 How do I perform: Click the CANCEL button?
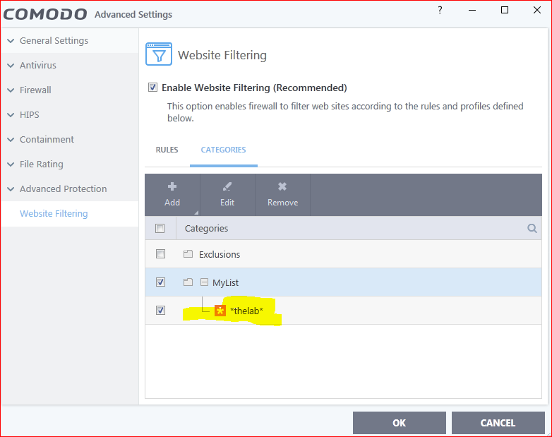(498, 423)
